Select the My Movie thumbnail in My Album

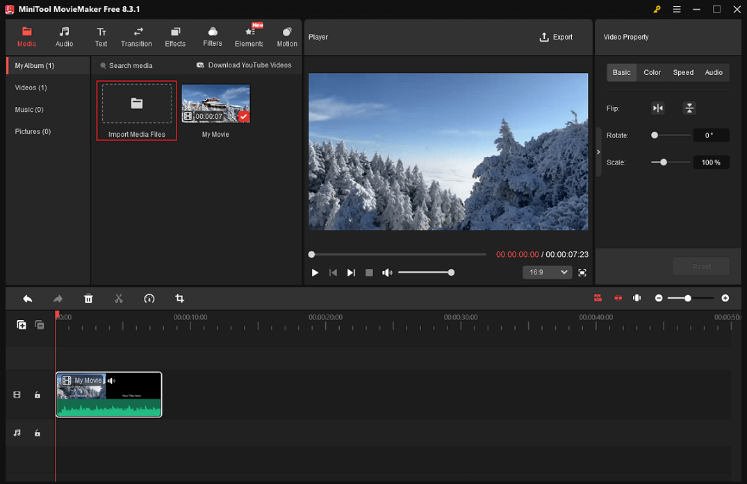click(215, 101)
